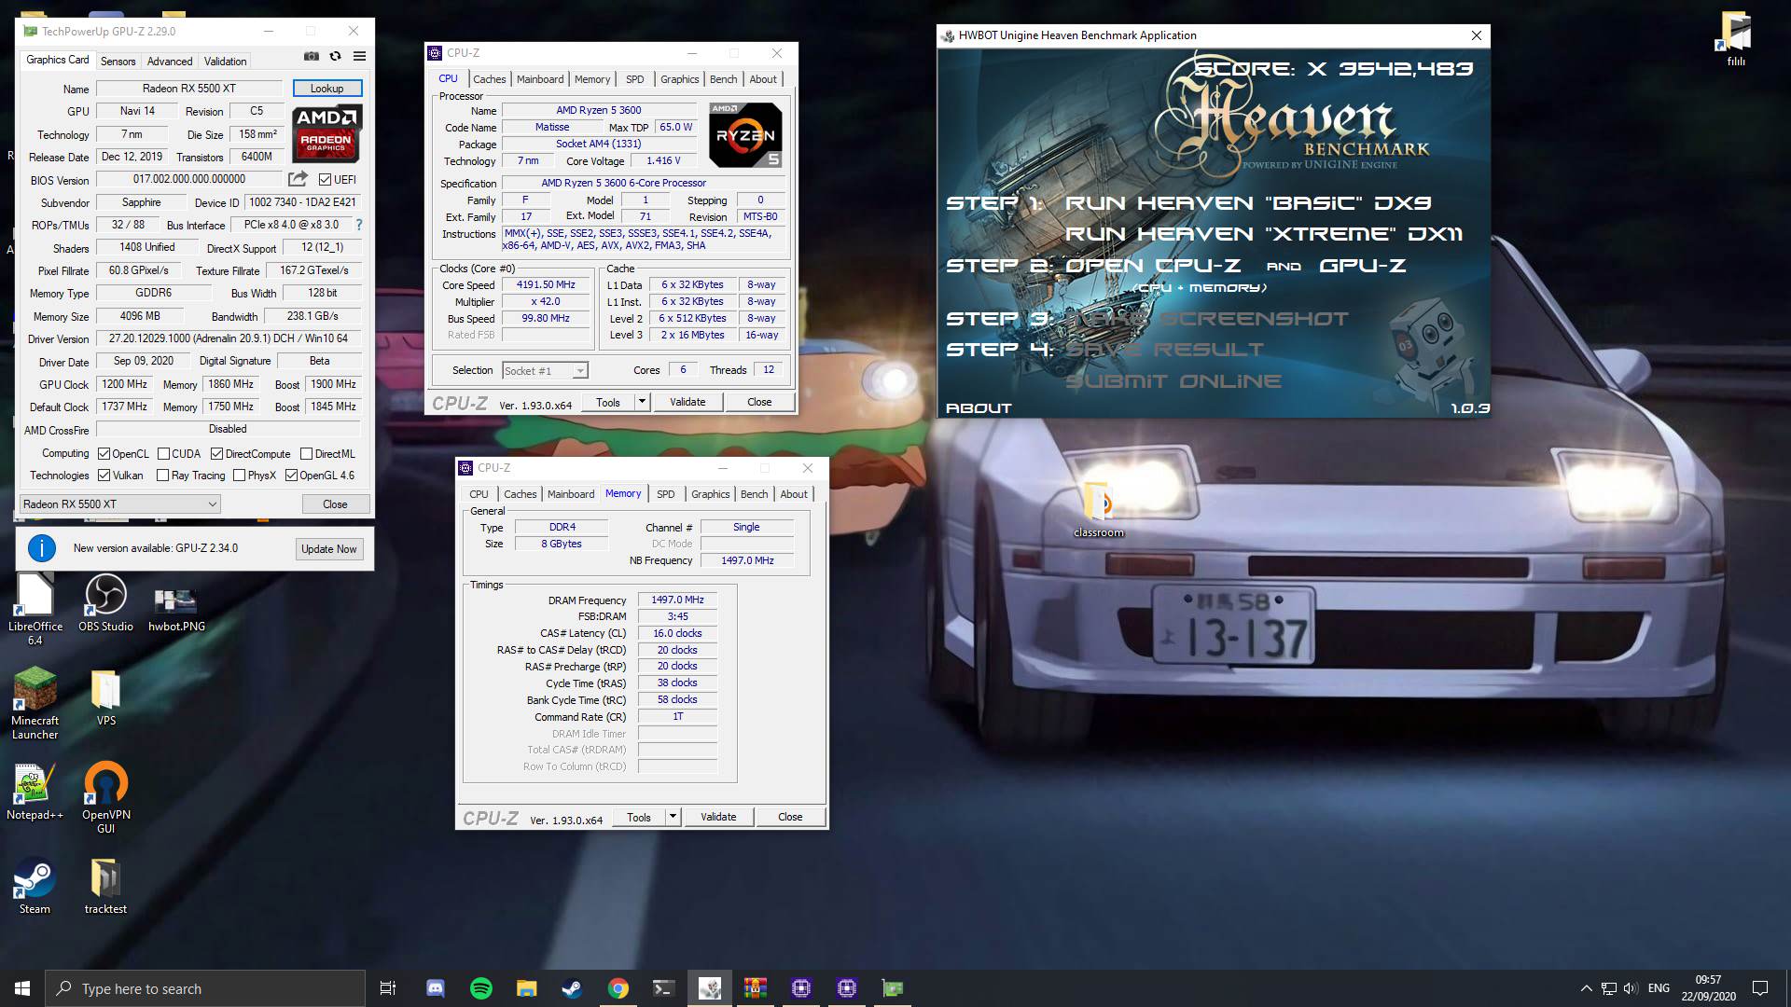Open the Socket #1 selection dropdown
Screen dimensions: 1791x1007
(x=545, y=371)
